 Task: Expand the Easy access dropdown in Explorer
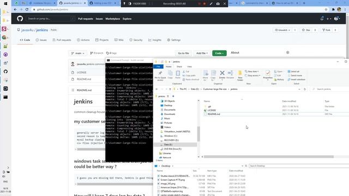point(252,76)
